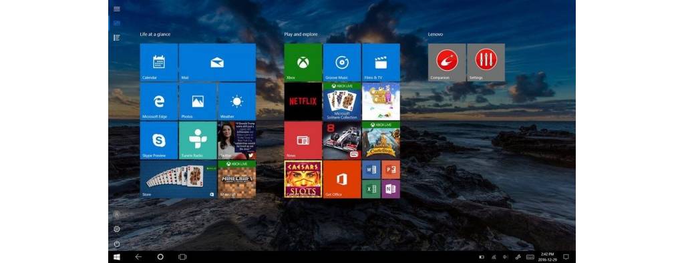Launch the Caesars Slots tile

303,180
